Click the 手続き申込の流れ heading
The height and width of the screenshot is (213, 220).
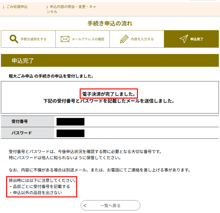(110, 23)
